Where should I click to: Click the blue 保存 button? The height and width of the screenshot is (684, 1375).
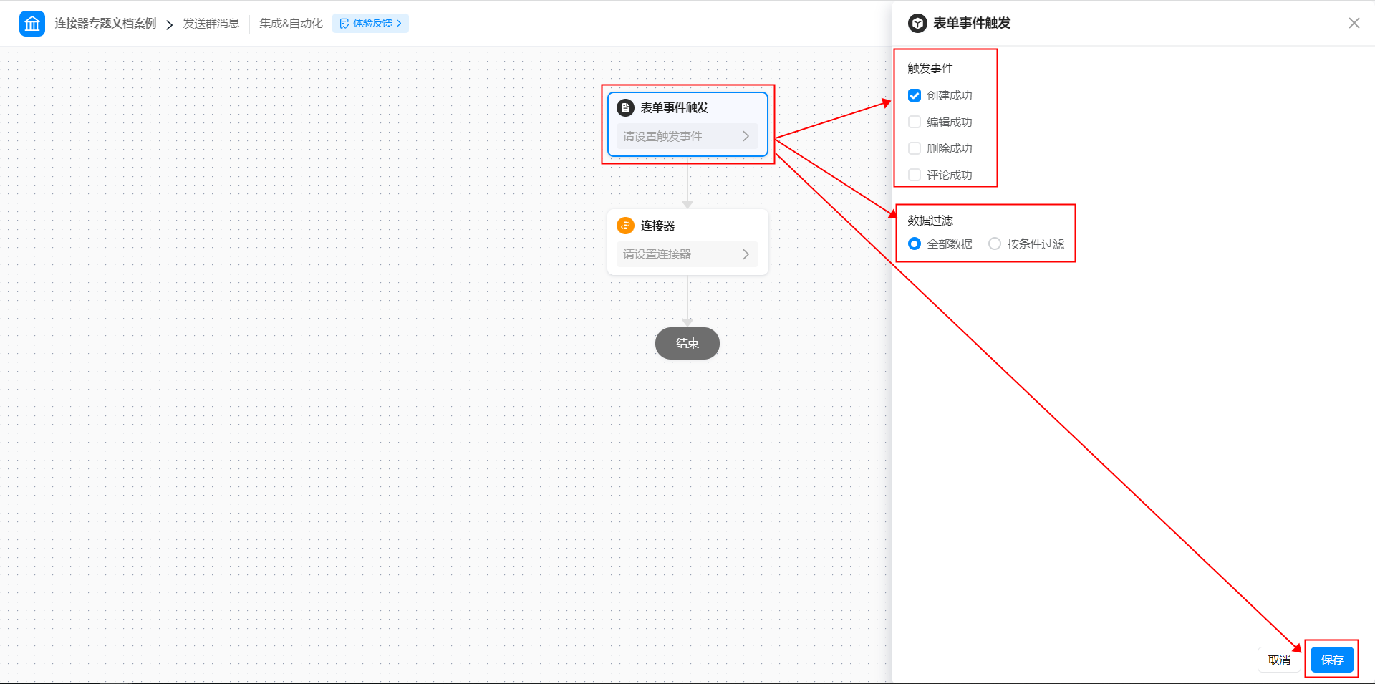tap(1332, 660)
